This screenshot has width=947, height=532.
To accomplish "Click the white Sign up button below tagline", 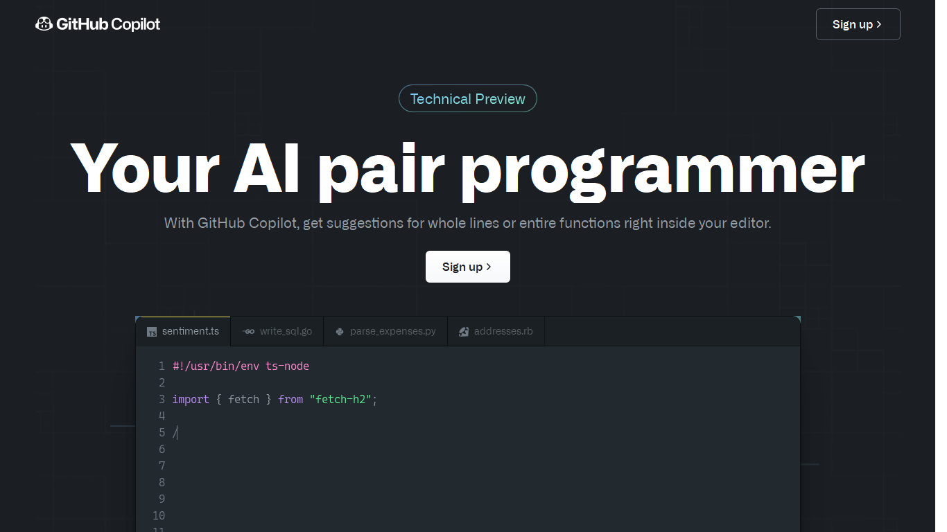I will tap(468, 267).
